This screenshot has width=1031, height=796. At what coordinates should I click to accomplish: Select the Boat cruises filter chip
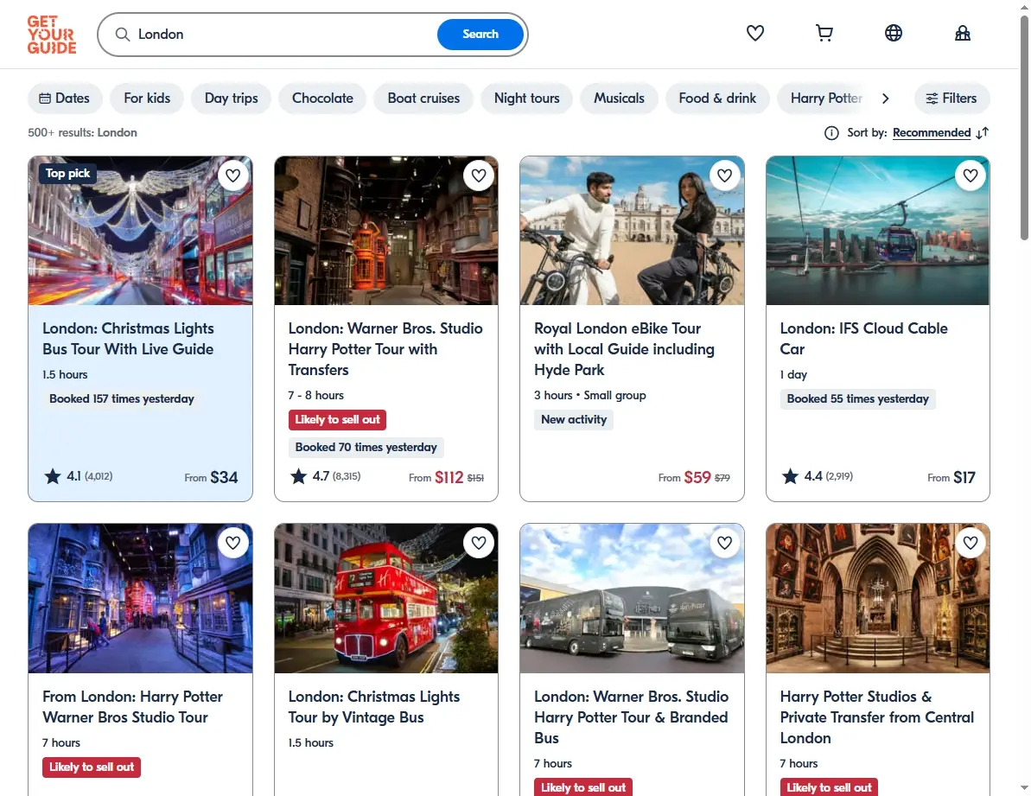coord(423,98)
